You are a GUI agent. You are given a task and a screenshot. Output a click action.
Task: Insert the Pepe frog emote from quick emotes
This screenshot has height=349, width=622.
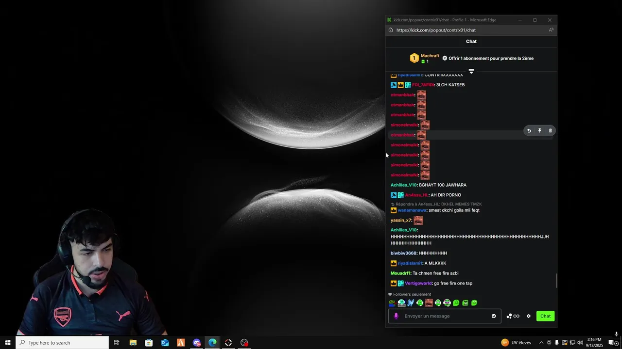(x=392, y=303)
